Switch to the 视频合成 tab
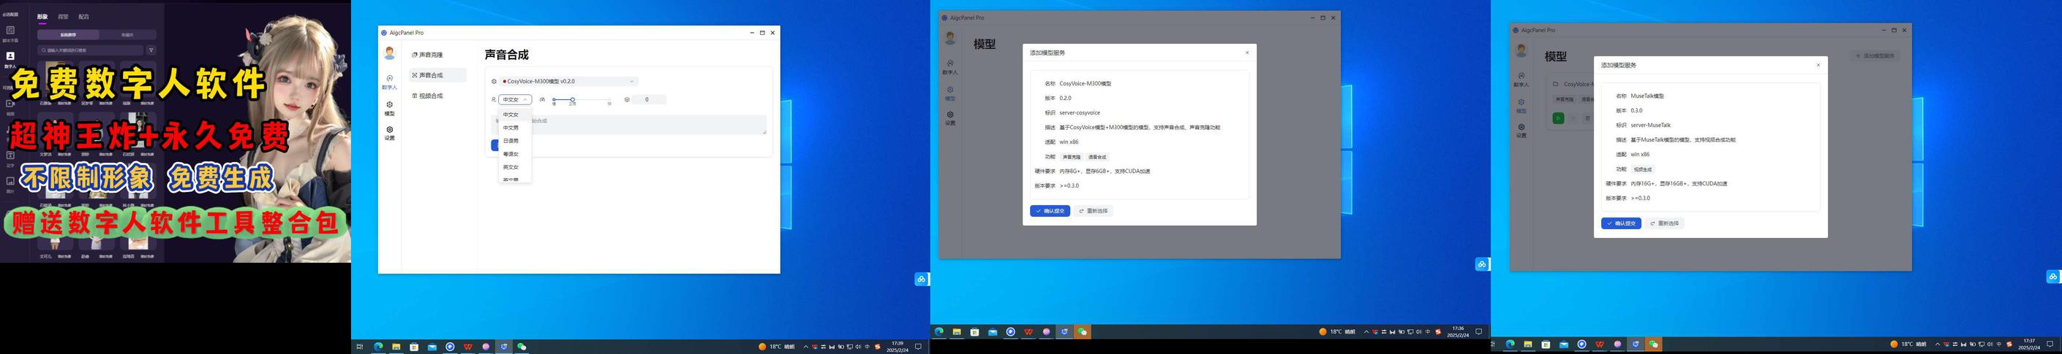 [427, 96]
